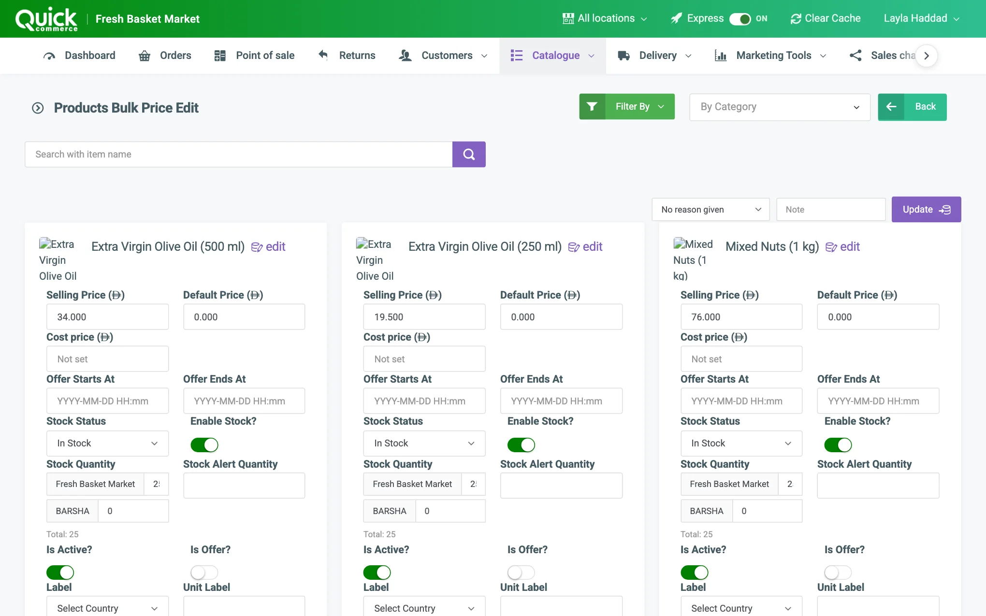Screen dimensions: 986x616
Task: Click edit link for Olive Oil (500 ml)
Action: click(268, 247)
